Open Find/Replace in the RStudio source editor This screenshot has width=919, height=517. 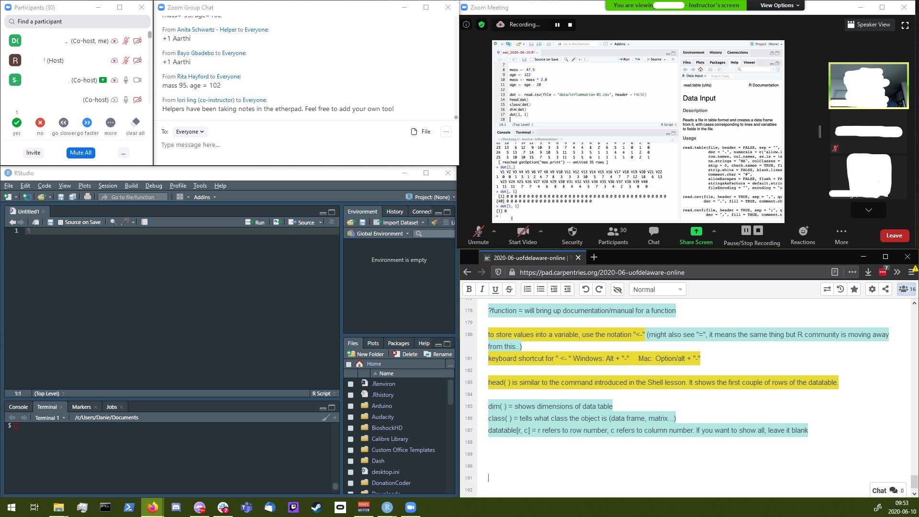(x=113, y=222)
